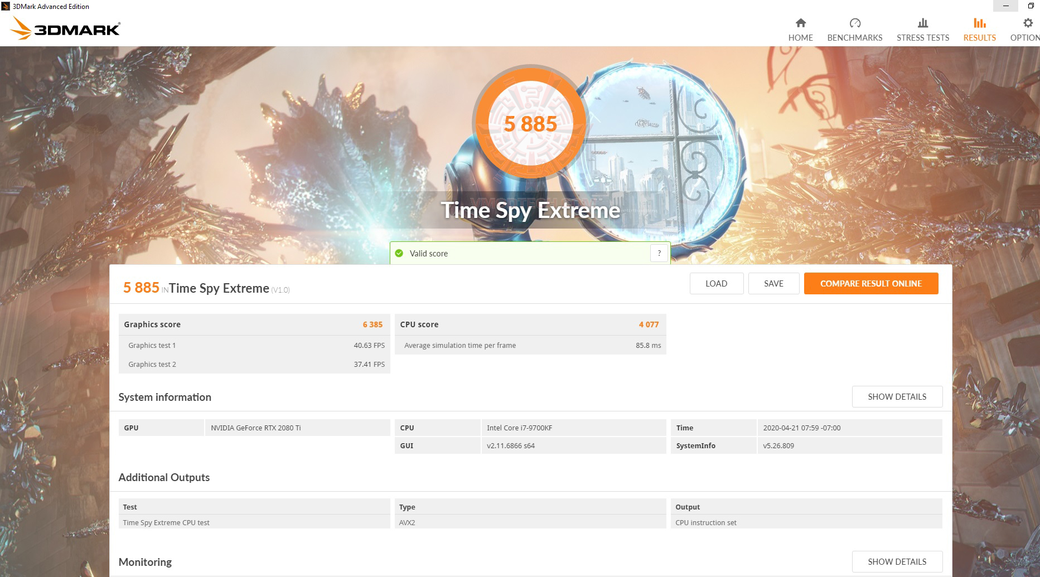Open the valid score help question mark

[659, 253]
